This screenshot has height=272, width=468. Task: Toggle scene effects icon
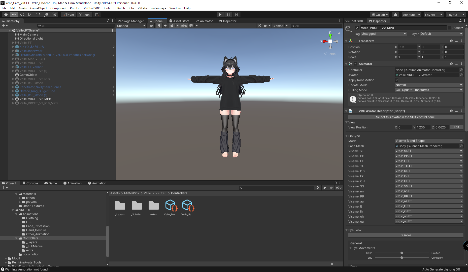pyautogui.click(x=172, y=26)
